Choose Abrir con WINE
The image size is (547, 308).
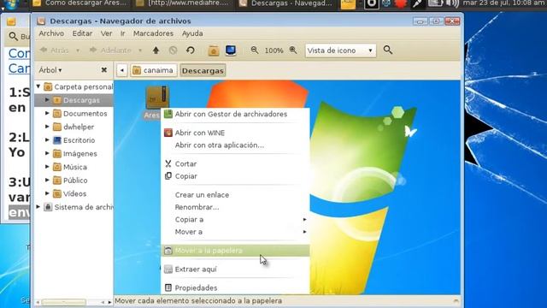pyautogui.click(x=235, y=133)
